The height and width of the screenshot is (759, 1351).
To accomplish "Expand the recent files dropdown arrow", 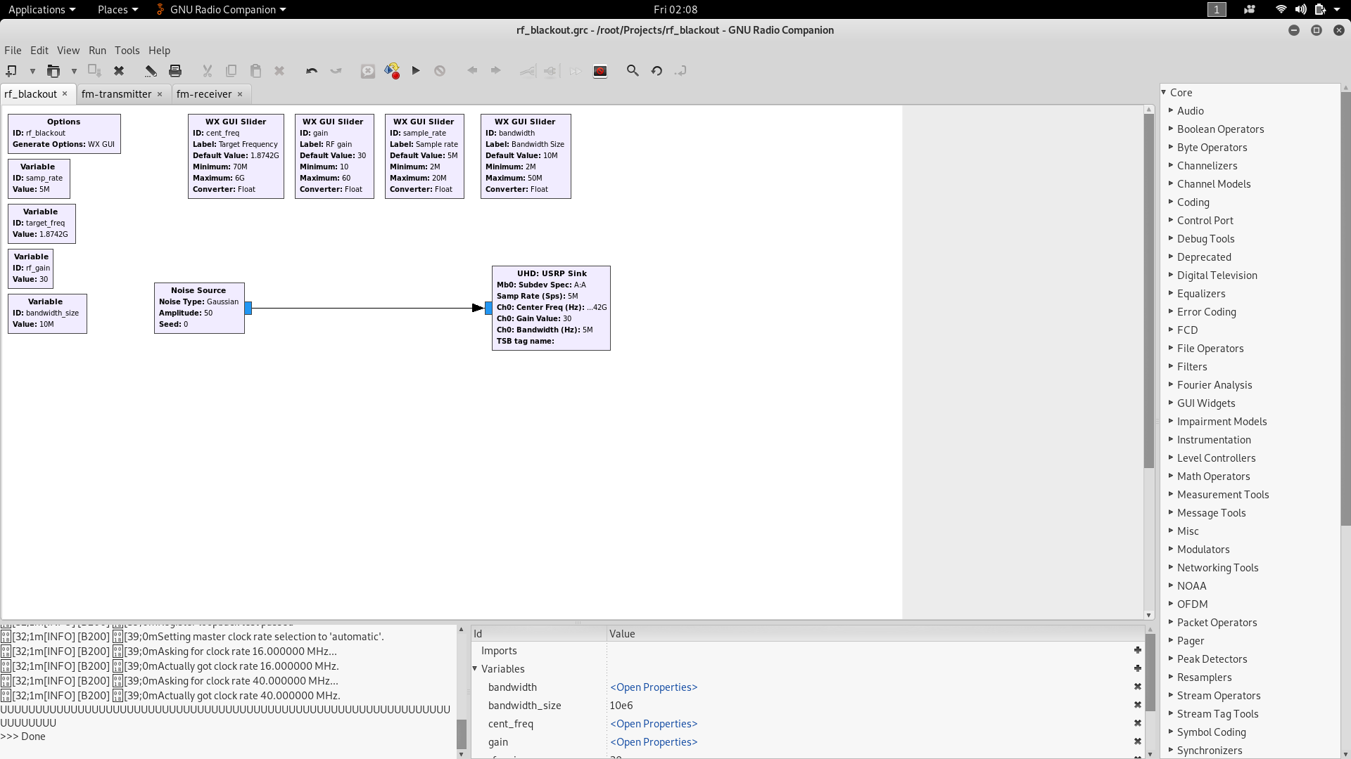I will [74, 71].
